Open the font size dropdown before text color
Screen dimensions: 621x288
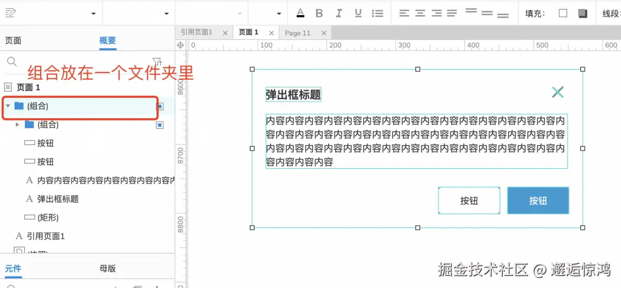[279, 13]
